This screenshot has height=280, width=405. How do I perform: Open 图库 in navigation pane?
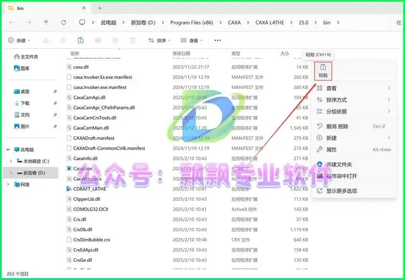pyautogui.click(x=22, y=68)
